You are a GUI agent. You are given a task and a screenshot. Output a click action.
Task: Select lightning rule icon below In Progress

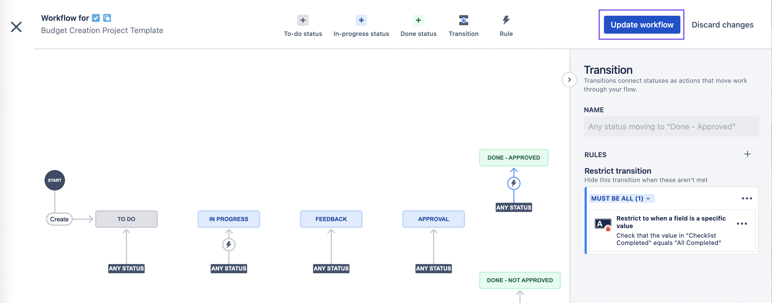coord(229,244)
